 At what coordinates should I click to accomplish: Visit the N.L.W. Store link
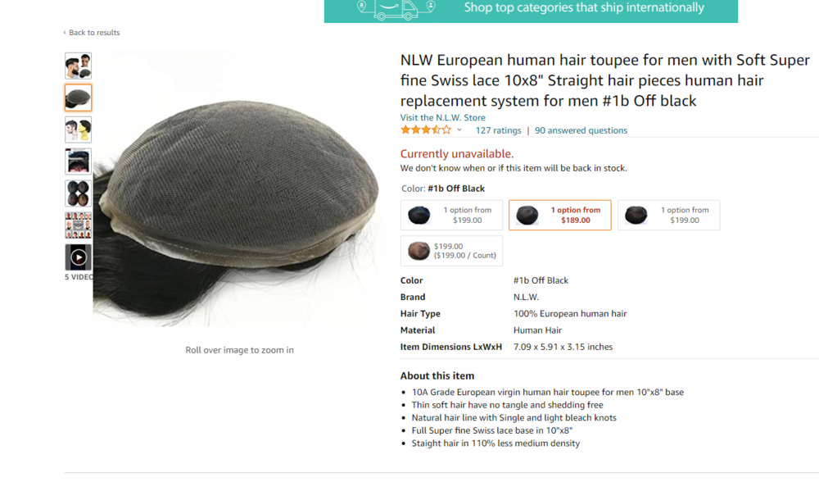click(x=442, y=117)
